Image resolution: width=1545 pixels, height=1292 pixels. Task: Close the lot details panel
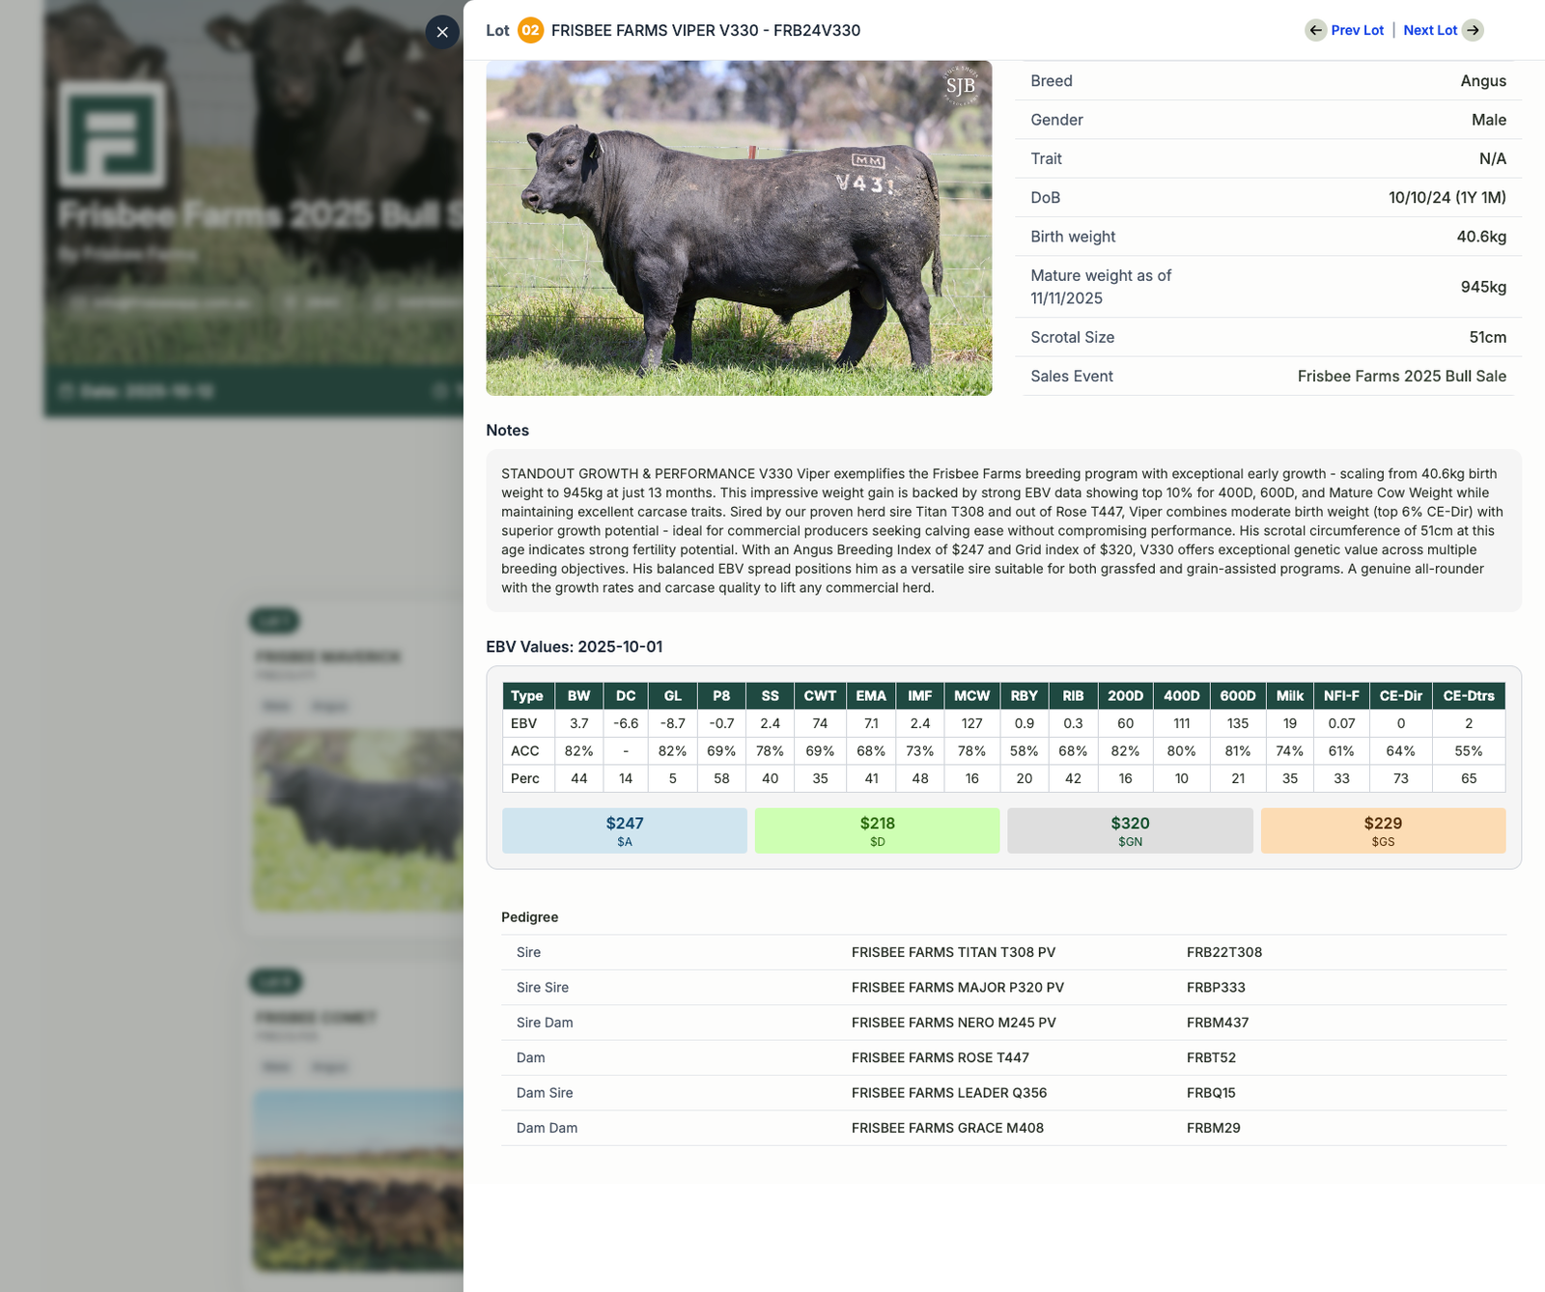click(442, 32)
